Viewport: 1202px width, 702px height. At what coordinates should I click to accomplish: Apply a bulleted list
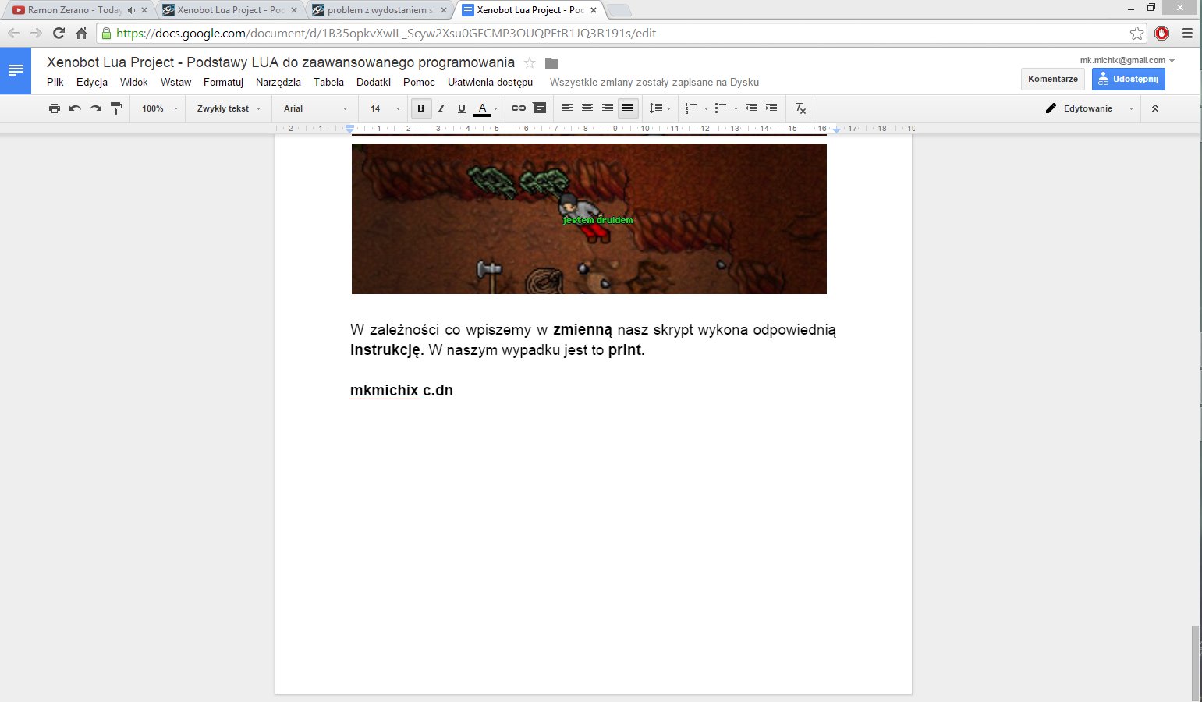721,108
